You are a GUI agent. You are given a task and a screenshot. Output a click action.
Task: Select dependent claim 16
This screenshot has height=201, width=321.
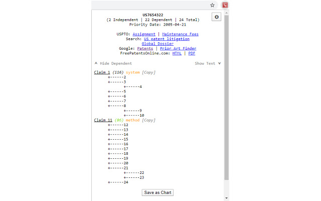click(x=126, y=144)
